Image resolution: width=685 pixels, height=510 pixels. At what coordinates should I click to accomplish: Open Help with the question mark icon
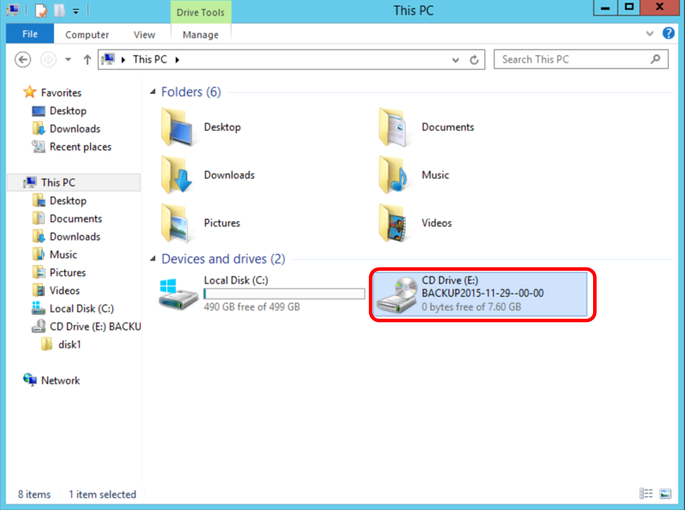coord(669,33)
